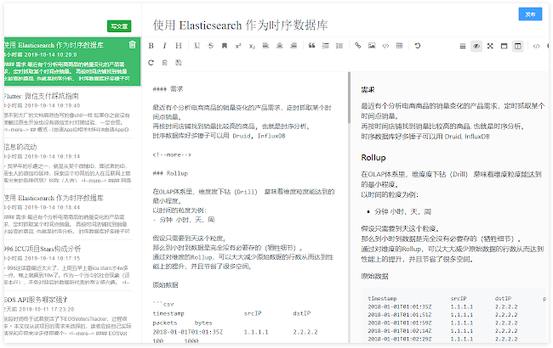The image size is (553, 348).
Task: Apply the mark/highlight bookmark icon
Action: 225,46
